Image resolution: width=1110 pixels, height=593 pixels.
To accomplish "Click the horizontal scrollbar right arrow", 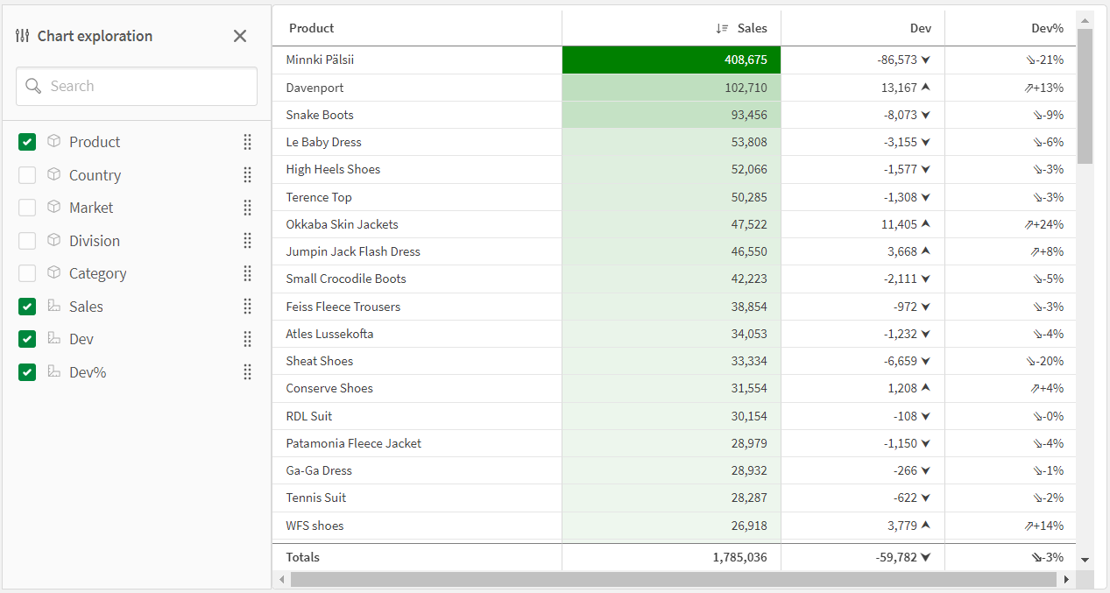I will click(x=1066, y=580).
